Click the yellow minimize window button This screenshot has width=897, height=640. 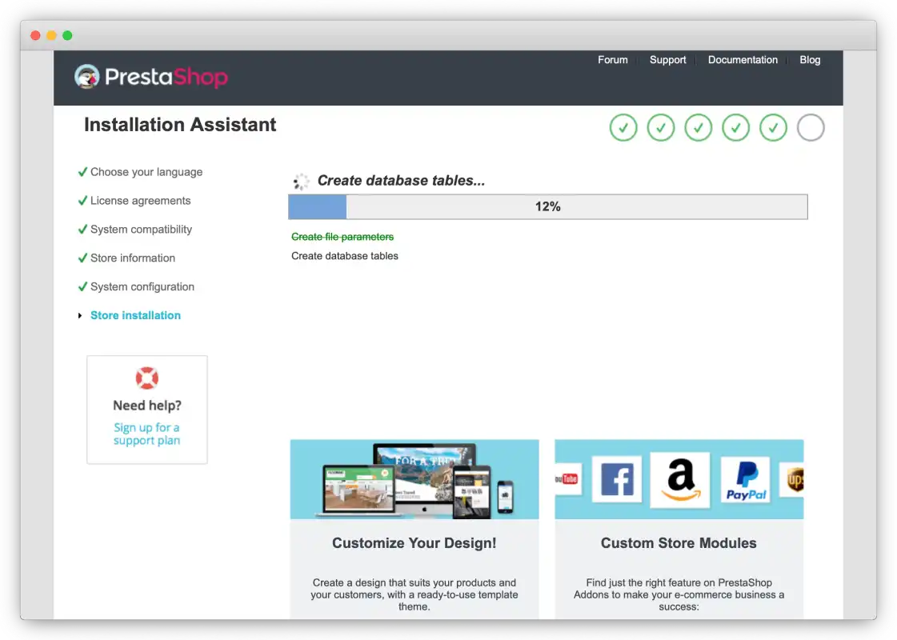pyautogui.click(x=51, y=35)
